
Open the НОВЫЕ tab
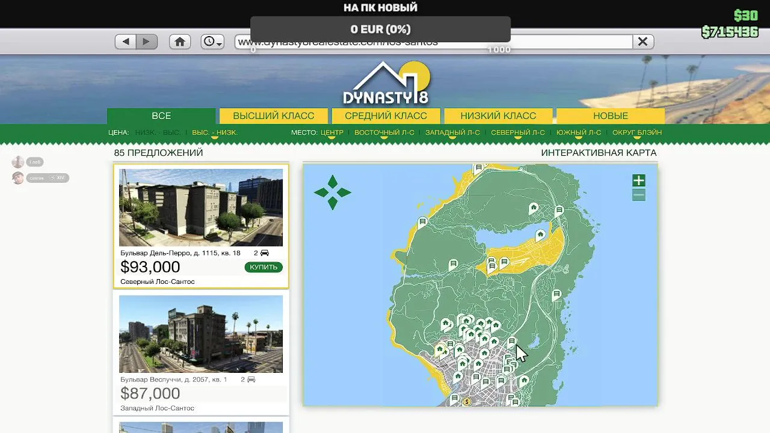pos(611,116)
